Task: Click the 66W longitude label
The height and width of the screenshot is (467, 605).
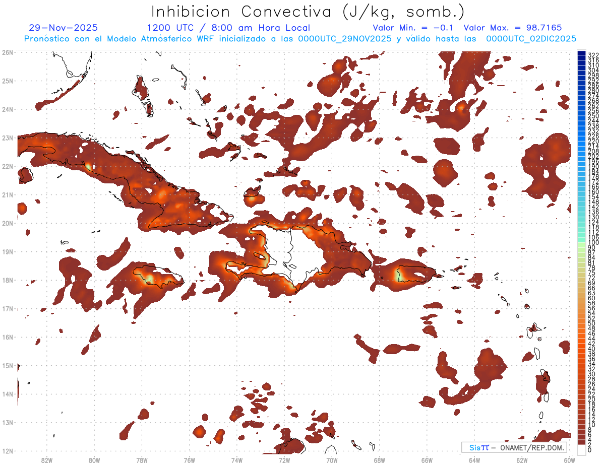Action: (x=427, y=459)
